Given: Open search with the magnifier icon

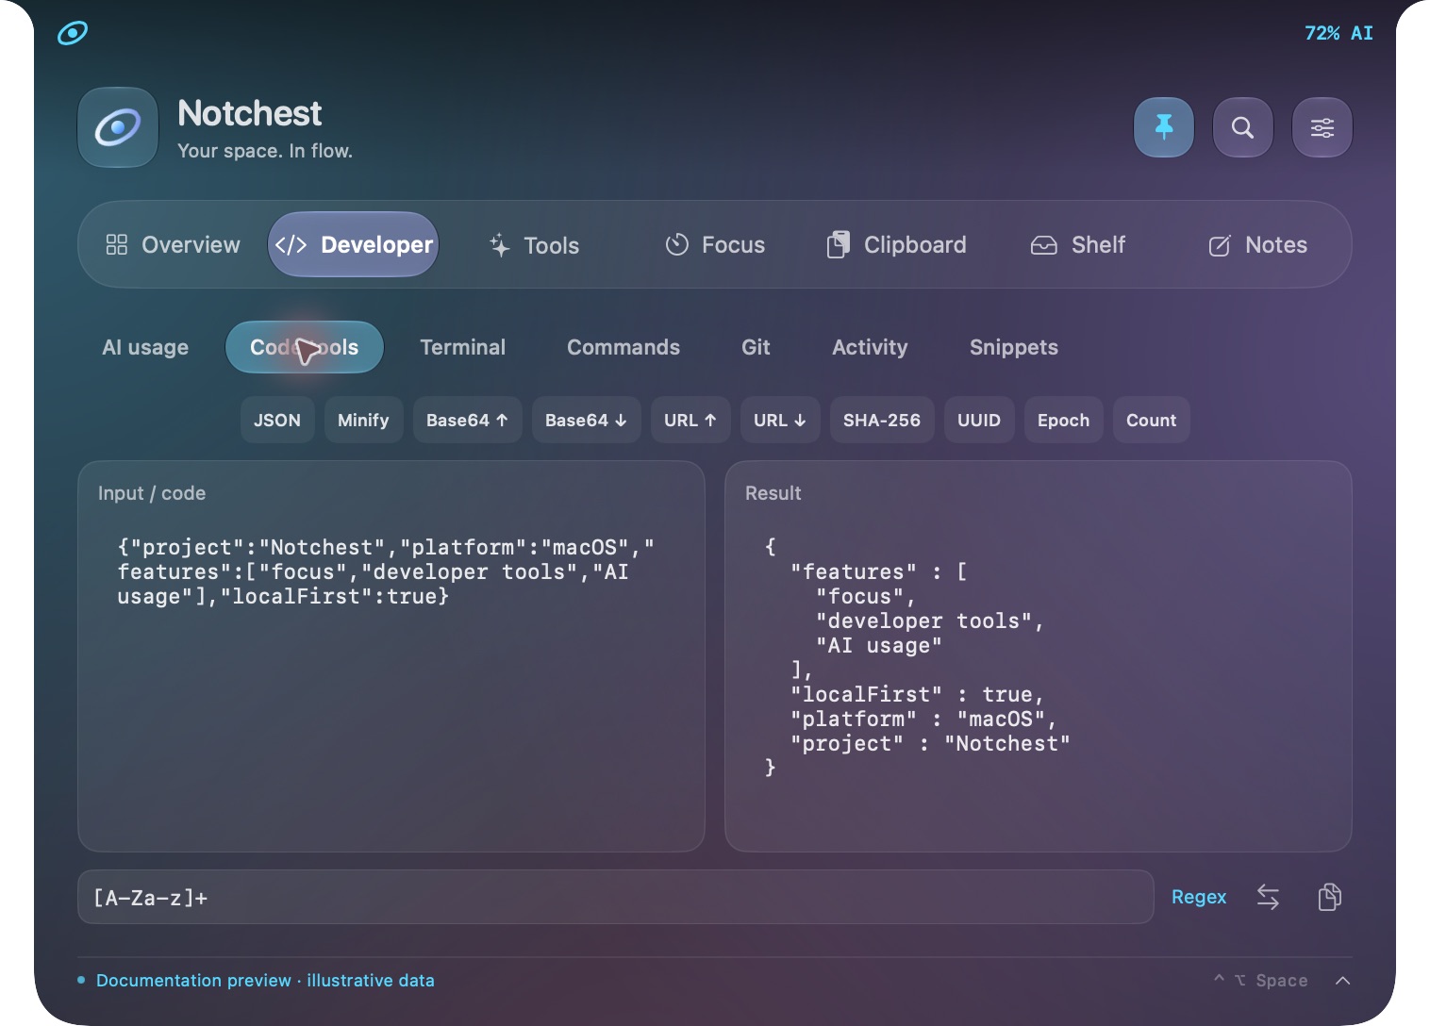Looking at the screenshot, I should (x=1243, y=127).
